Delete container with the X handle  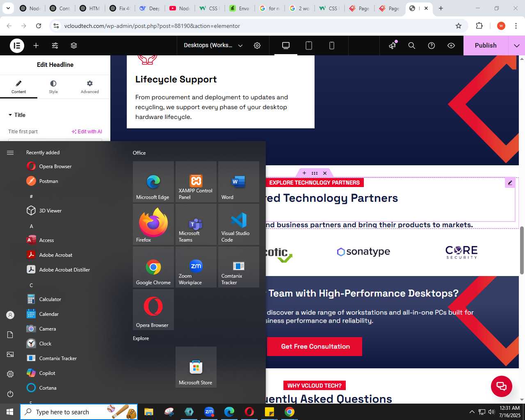click(x=325, y=173)
